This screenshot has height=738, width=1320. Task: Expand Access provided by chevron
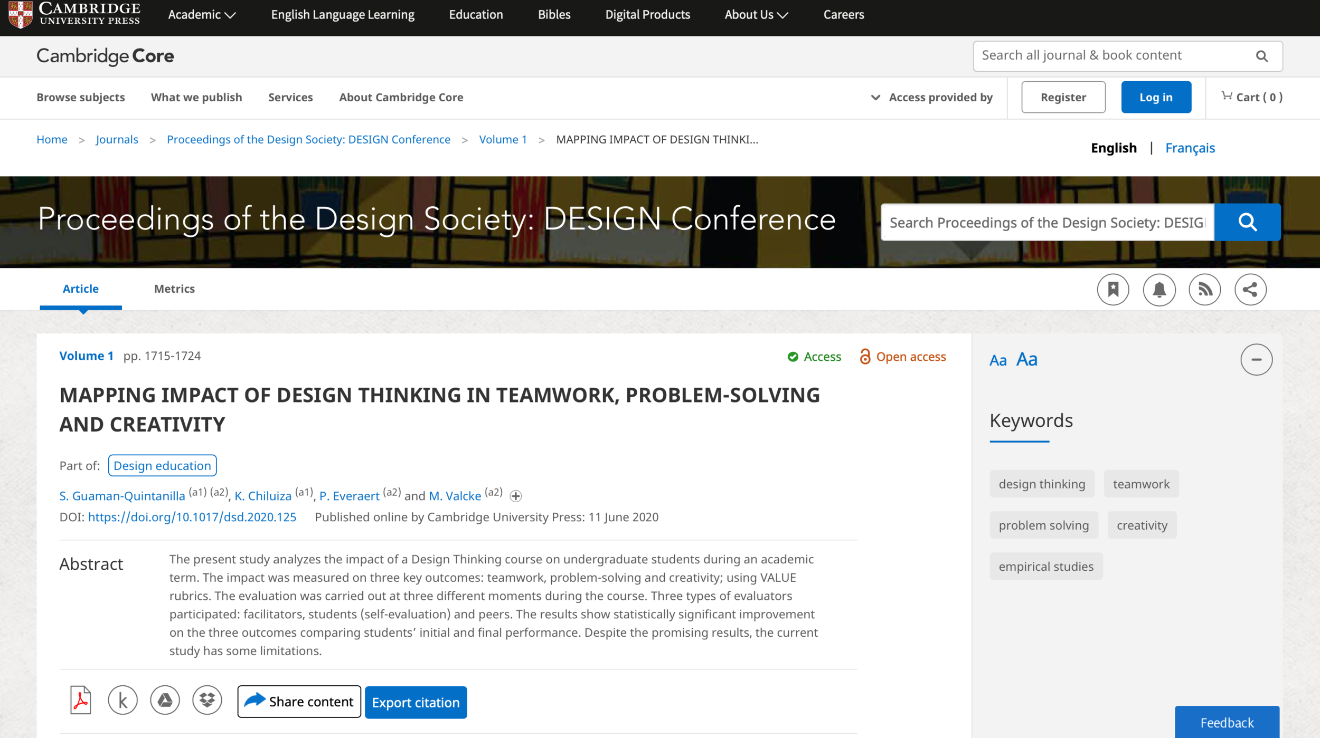tap(875, 98)
